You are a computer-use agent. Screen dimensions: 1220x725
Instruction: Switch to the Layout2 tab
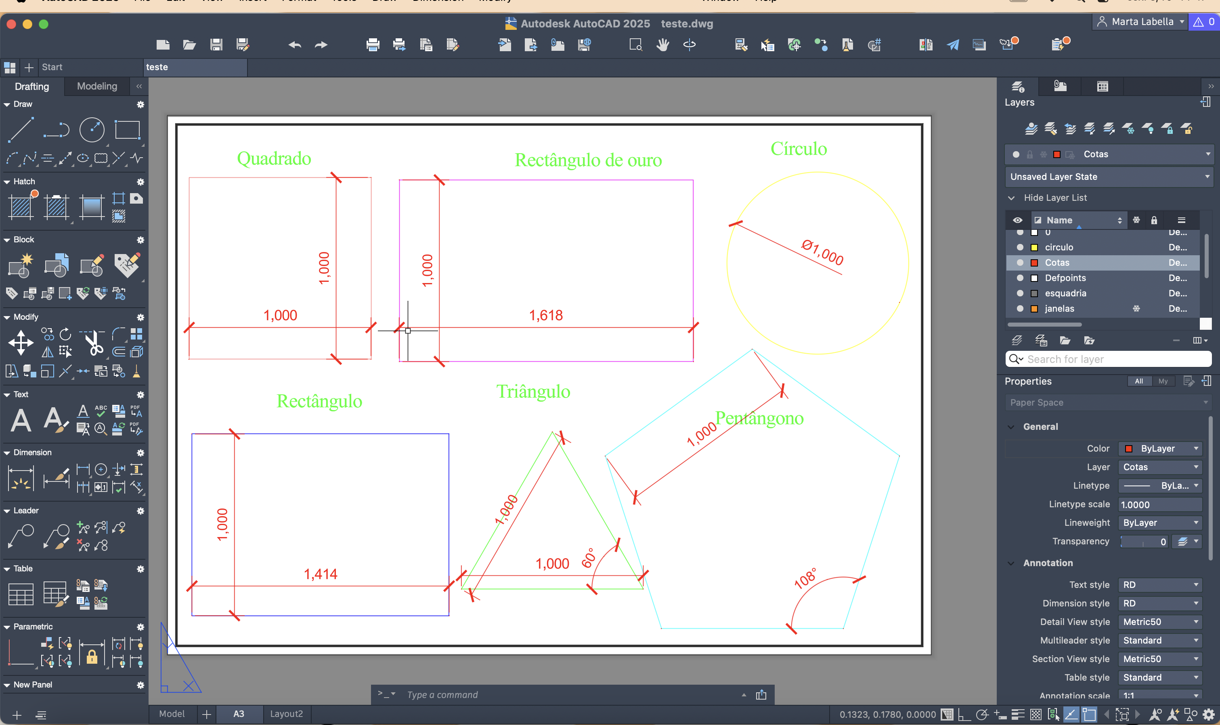point(286,714)
